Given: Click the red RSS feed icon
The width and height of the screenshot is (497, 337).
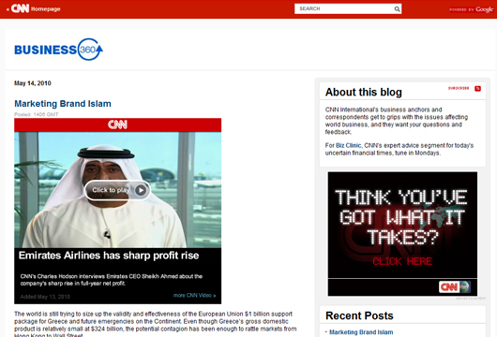Looking at the screenshot, I should (477, 88).
